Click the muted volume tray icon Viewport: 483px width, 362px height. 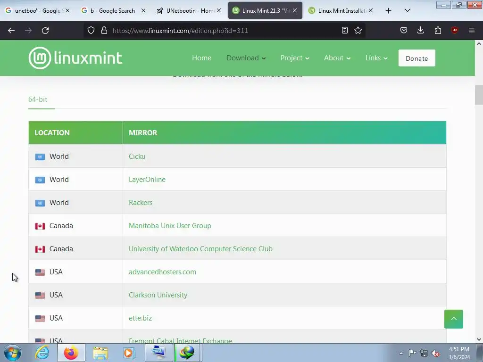[x=435, y=353]
